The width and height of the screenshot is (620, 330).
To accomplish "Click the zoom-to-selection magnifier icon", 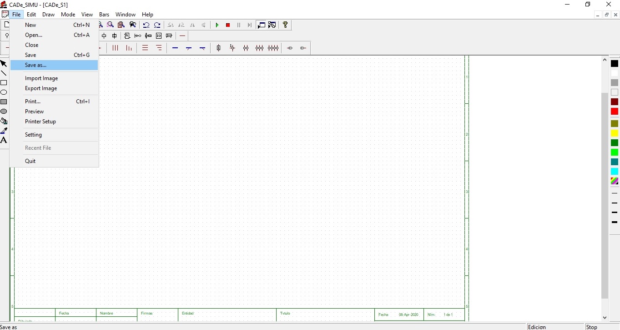I will pyautogui.click(x=110, y=25).
